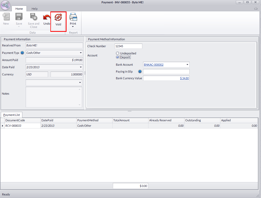Image resolution: width=261 pixels, height=198 pixels.
Task: Open the Bank Account dropdown
Action: 187,65
